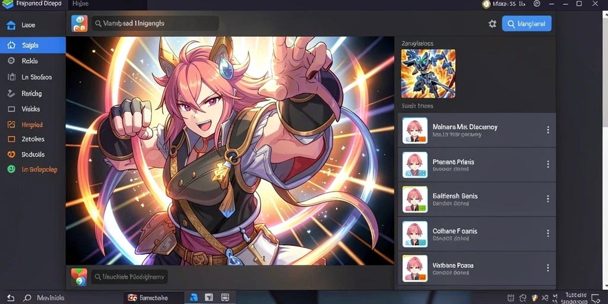Expand options menu for Baitiensh Banis
This screenshot has width=608, height=304.
548,199
